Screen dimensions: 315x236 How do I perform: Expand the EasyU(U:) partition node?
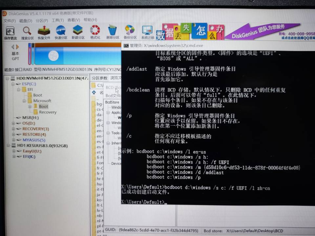point(14,151)
